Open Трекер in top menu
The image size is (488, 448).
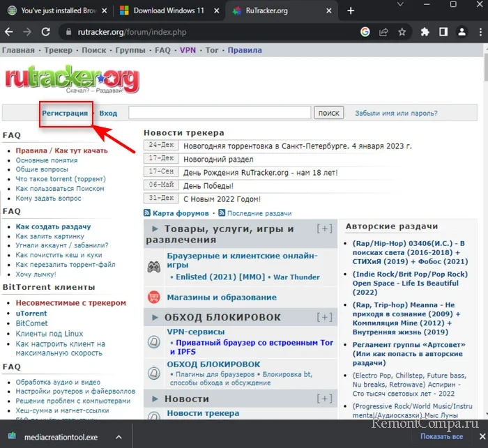58,50
